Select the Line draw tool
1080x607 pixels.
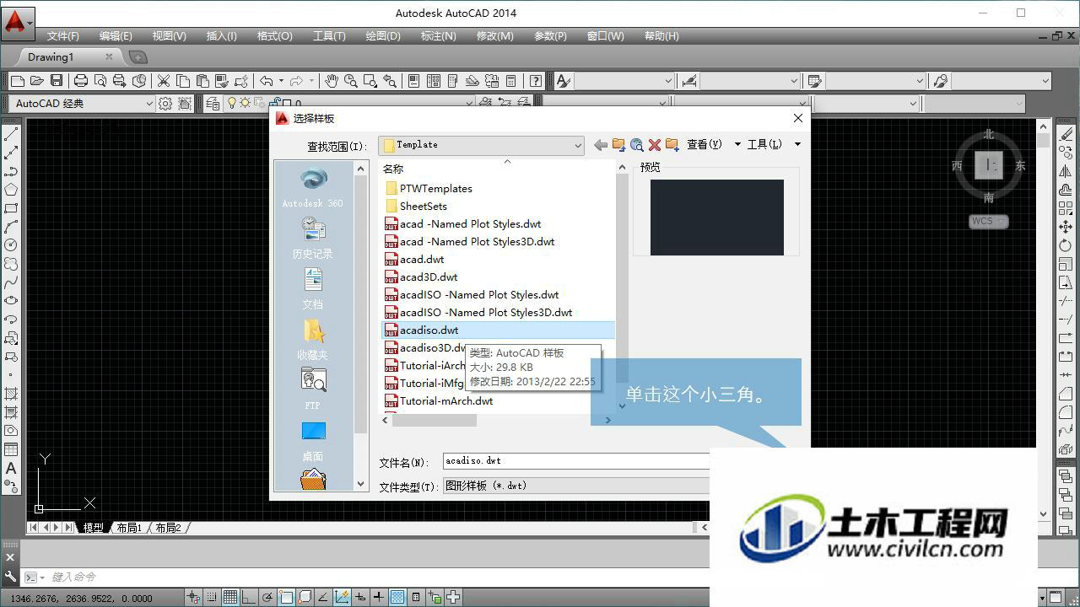click(11, 134)
